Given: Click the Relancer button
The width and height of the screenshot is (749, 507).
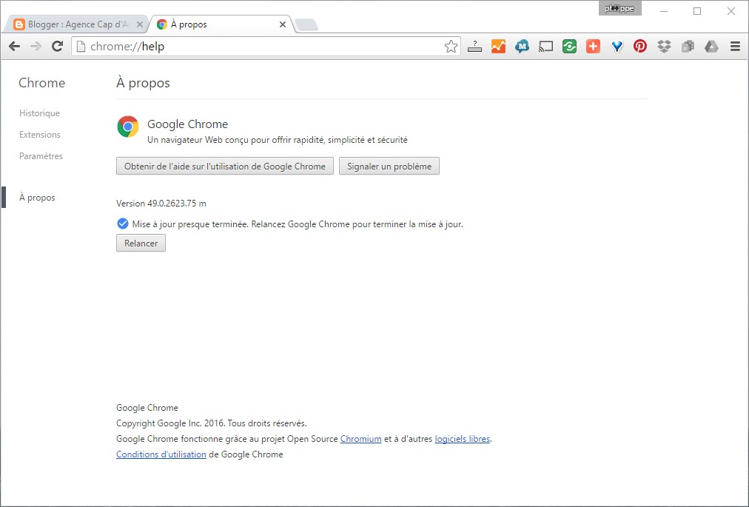Looking at the screenshot, I should pos(141,244).
